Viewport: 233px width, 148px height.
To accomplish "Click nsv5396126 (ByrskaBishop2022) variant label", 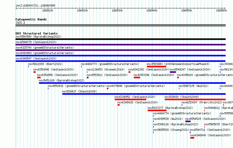I will (x=176, y=124).
